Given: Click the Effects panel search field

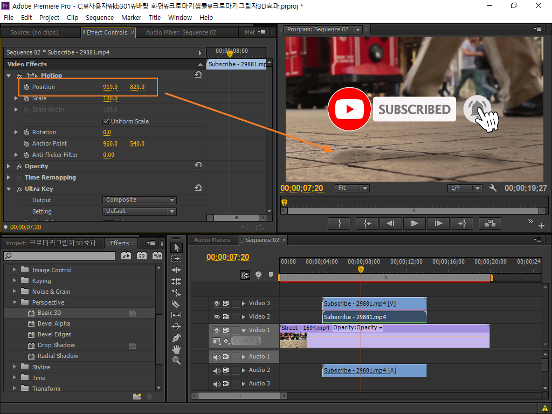Looking at the screenshot, I should pyautogui.click(x=59, y=256).
